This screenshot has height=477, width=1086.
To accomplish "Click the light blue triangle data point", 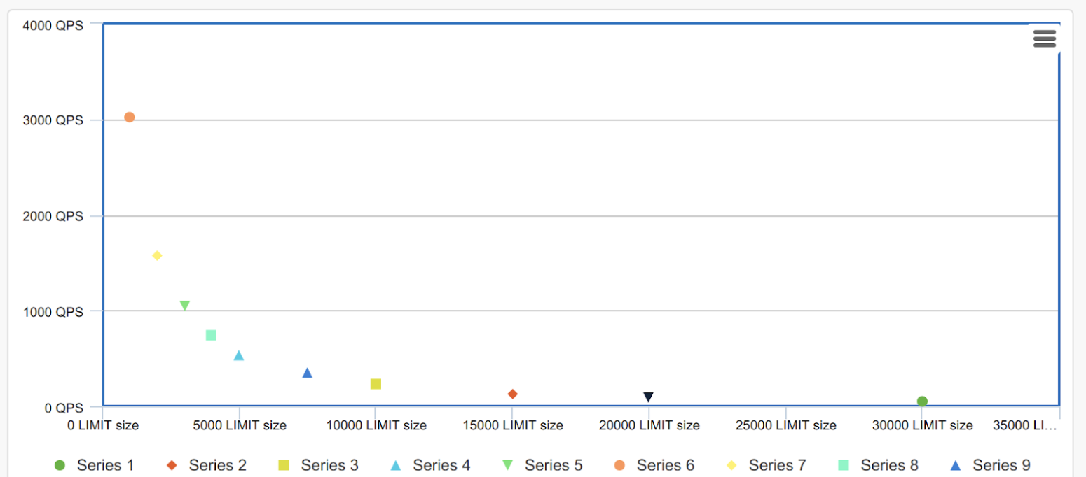I will pyautogui.click(x=239, y=356).
